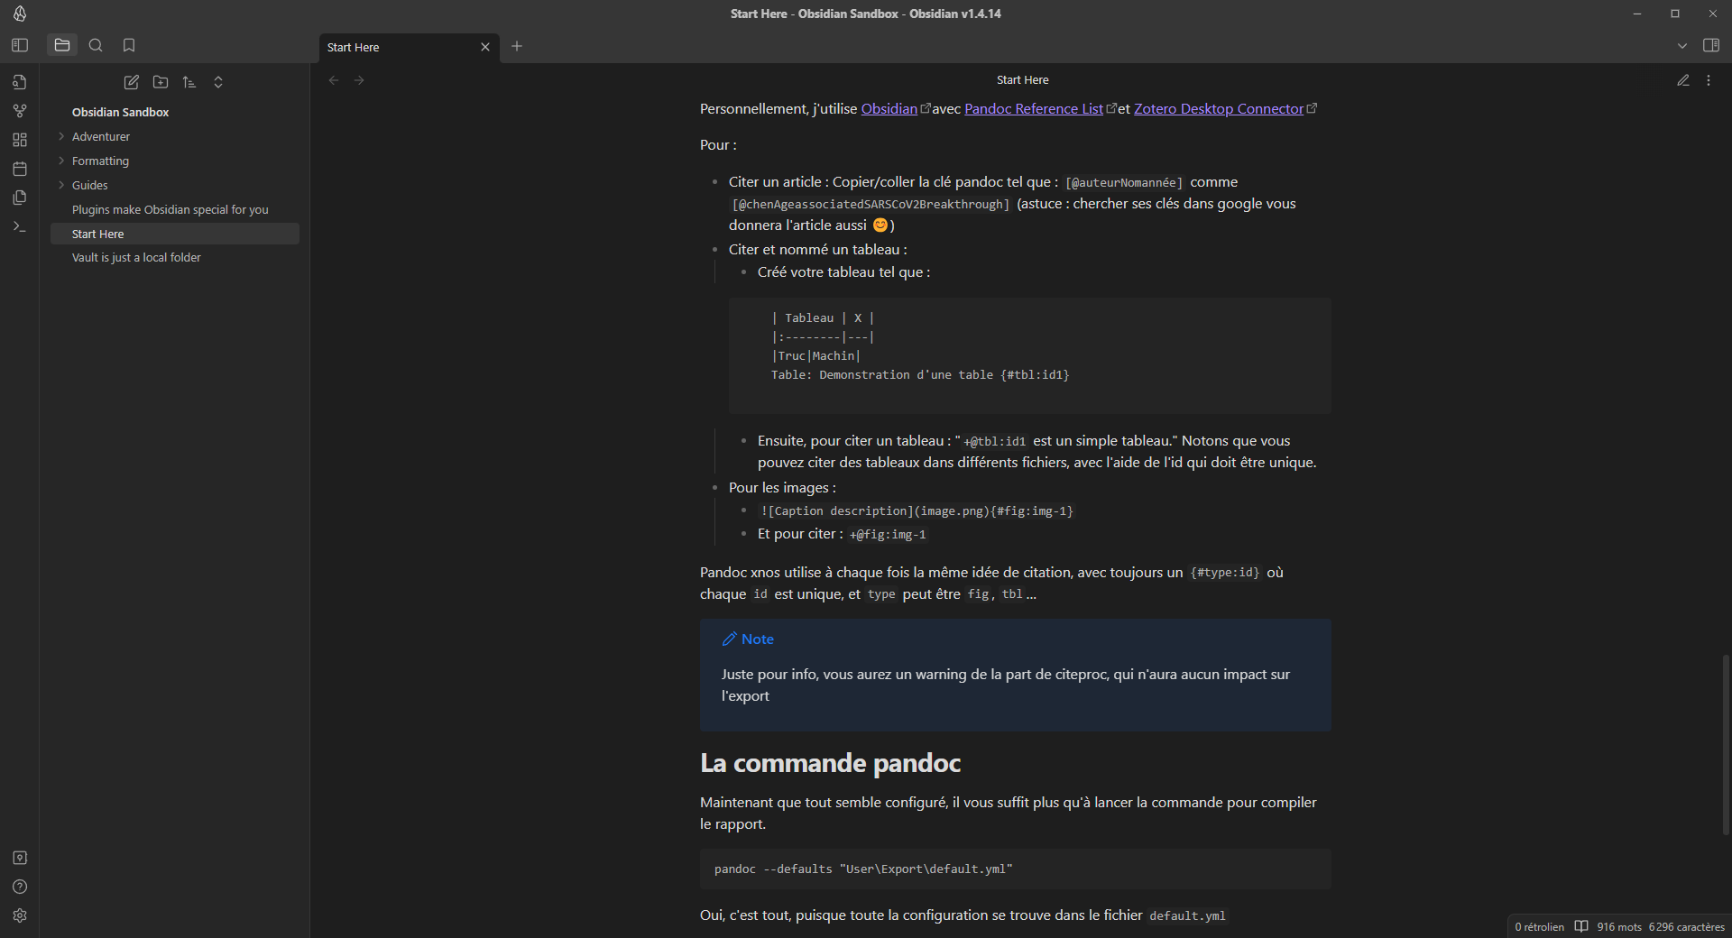The height and width of the screenshot is (938, 1732).
Task: Open the Zotero Desktop Connector link
Action: [x=1220, y=108]
